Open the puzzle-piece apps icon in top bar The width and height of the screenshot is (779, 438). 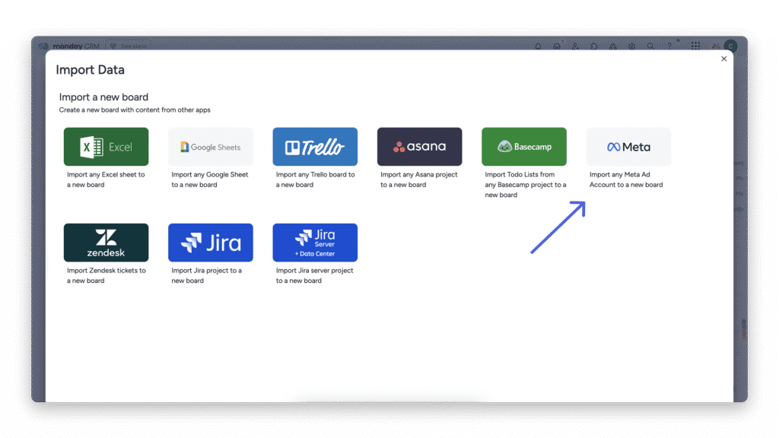594,46
